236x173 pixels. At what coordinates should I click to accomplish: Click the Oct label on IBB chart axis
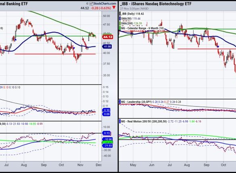(223, 165)
